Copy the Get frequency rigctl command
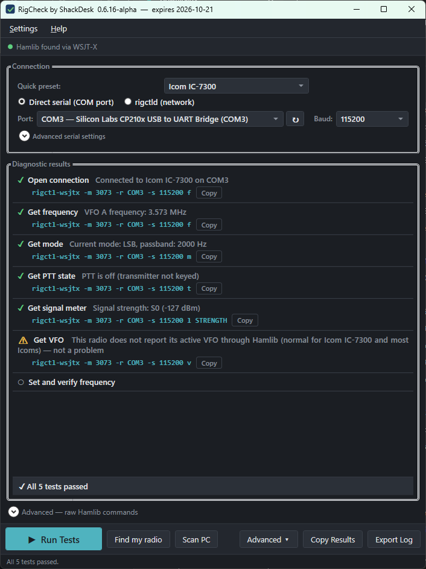 [209, 225]
